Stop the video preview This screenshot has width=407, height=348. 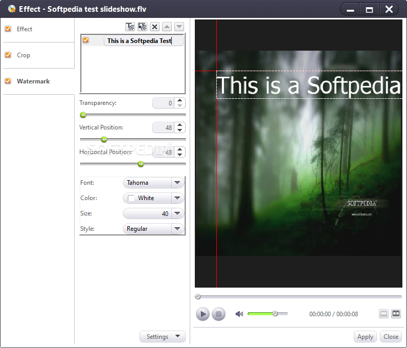pyautogui.click(x=218, y=314)
